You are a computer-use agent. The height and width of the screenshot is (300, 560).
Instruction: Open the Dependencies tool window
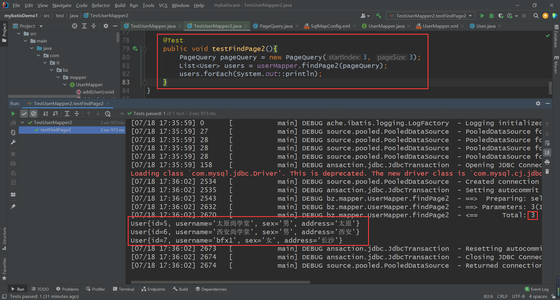211,289
